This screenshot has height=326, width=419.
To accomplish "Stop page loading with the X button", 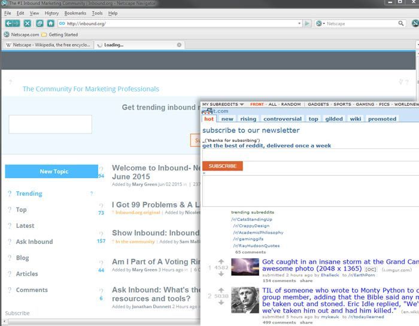I will coord(28,23).
